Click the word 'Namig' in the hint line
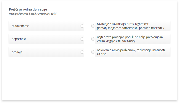 [x=13, y=14]
